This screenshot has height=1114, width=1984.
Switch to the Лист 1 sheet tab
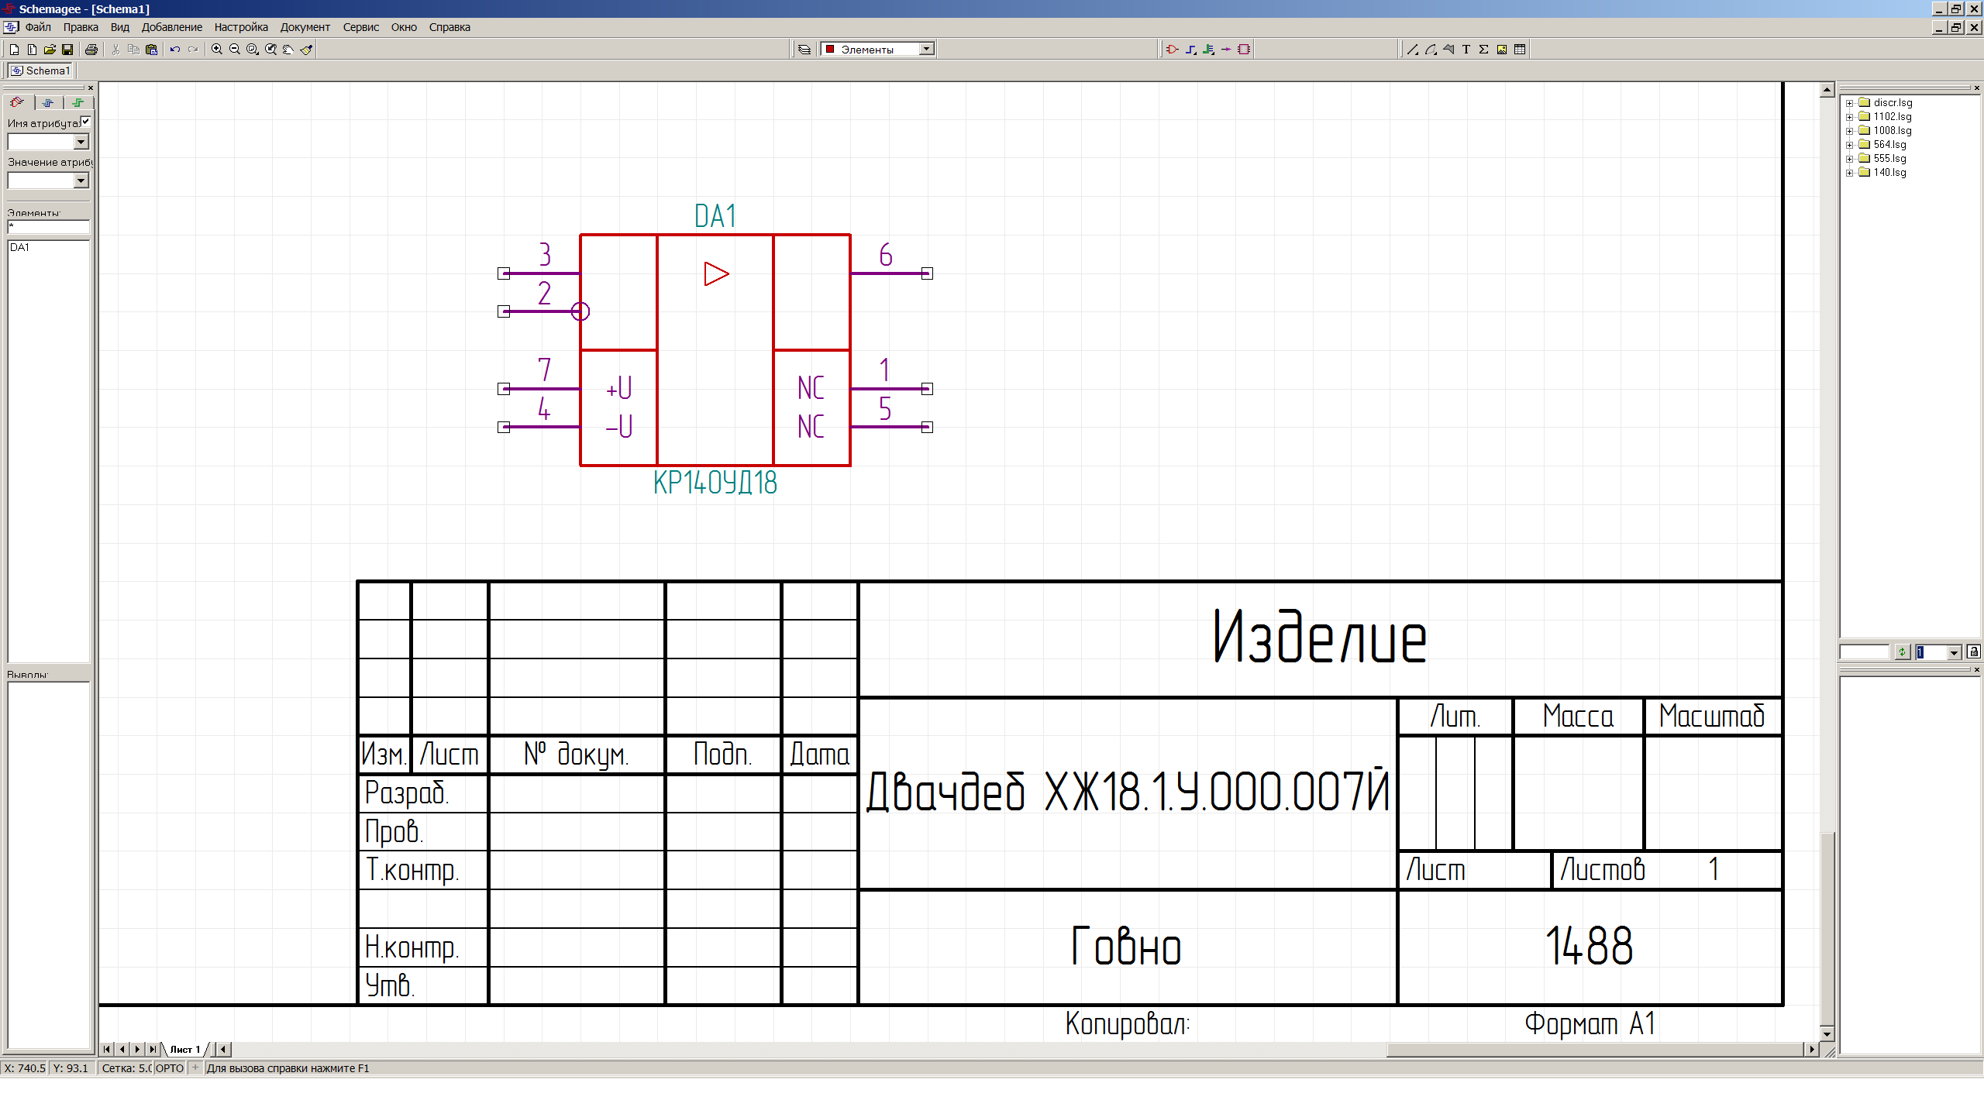coord(184,1050)
